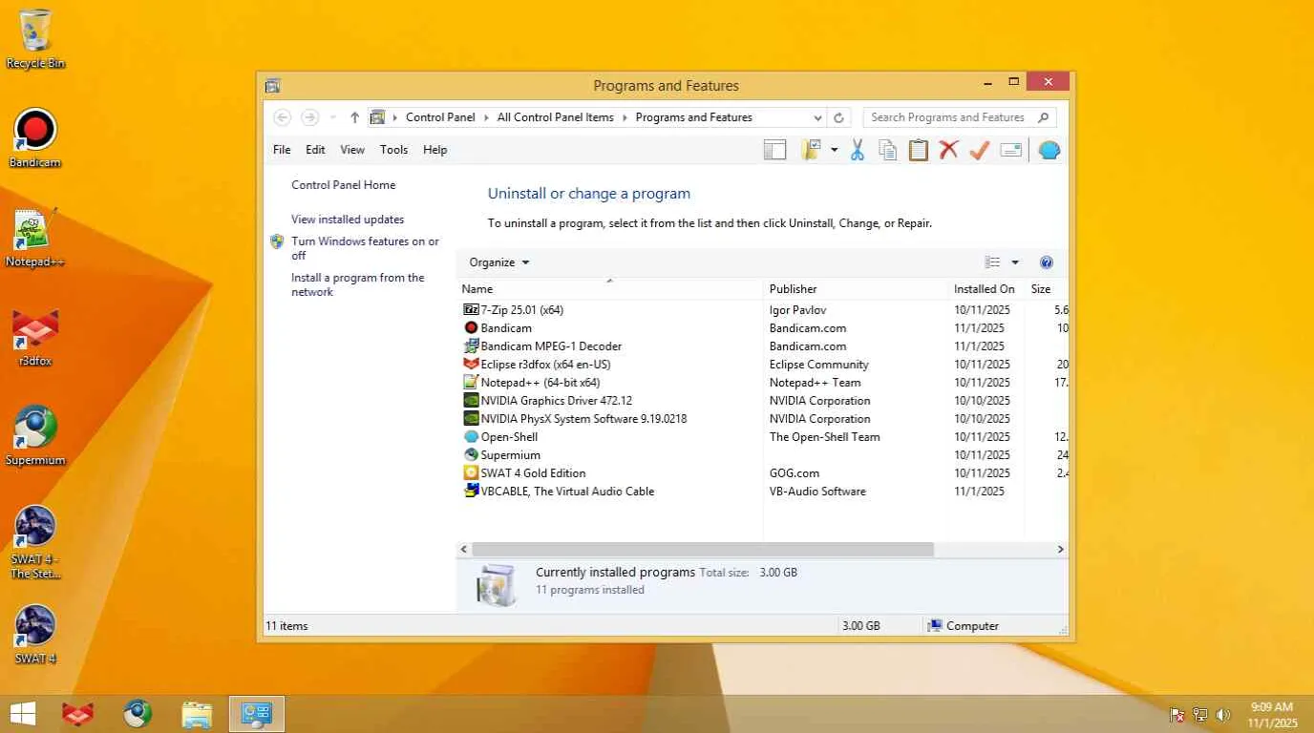Click the Open-Shell program row icon

coord(471,437)
